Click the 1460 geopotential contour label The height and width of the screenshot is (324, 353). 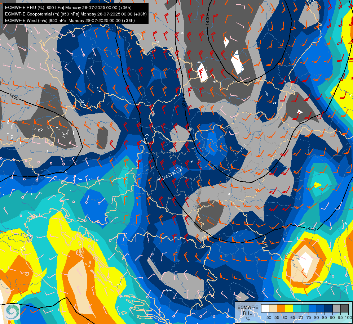click(14, 97)
